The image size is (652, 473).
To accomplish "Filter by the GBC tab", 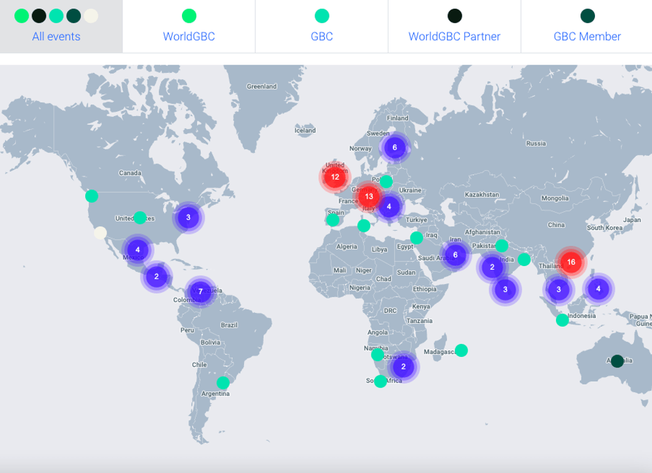I will click(322, 26).
